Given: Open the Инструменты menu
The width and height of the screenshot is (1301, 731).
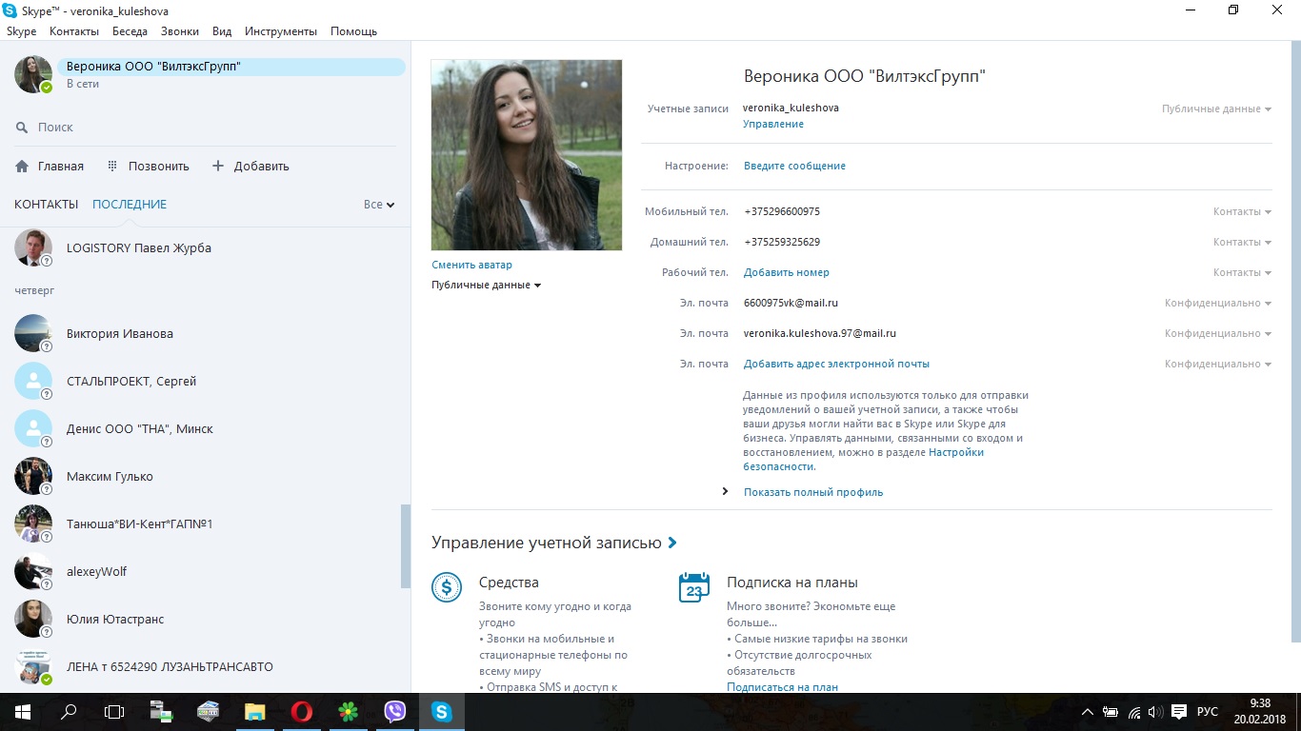Looking at the screenshot, I should point(281,30).
